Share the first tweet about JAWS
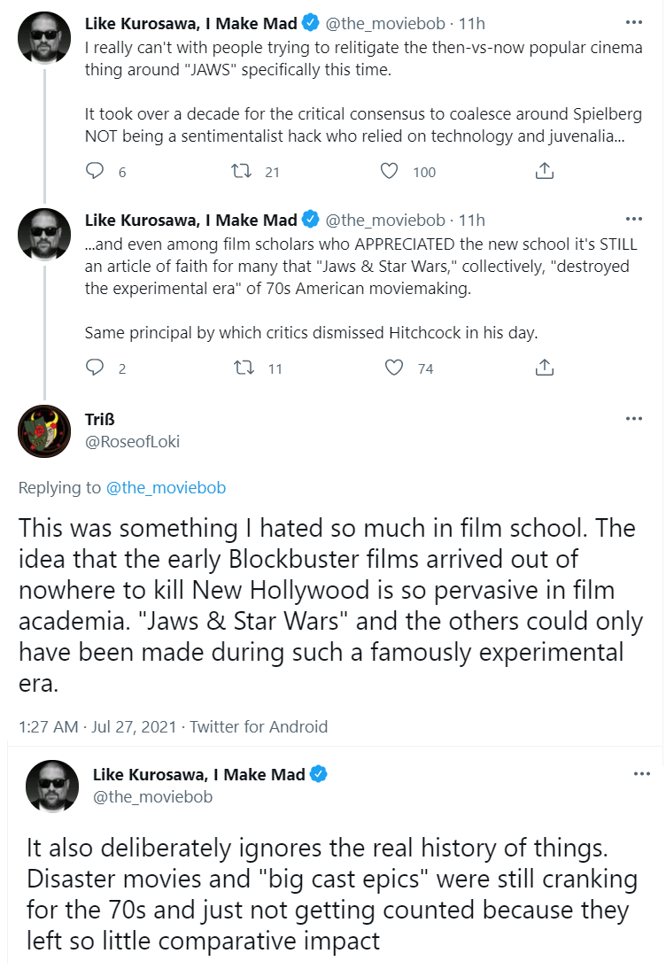The height and width of the screenshot is (969, 666). (545, 171)
